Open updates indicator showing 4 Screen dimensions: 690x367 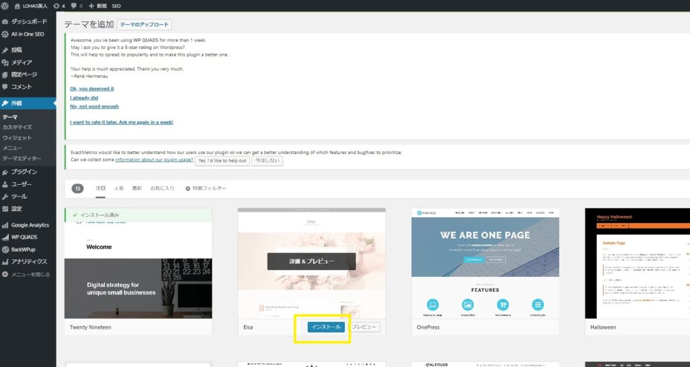click(x=59, y=5)
